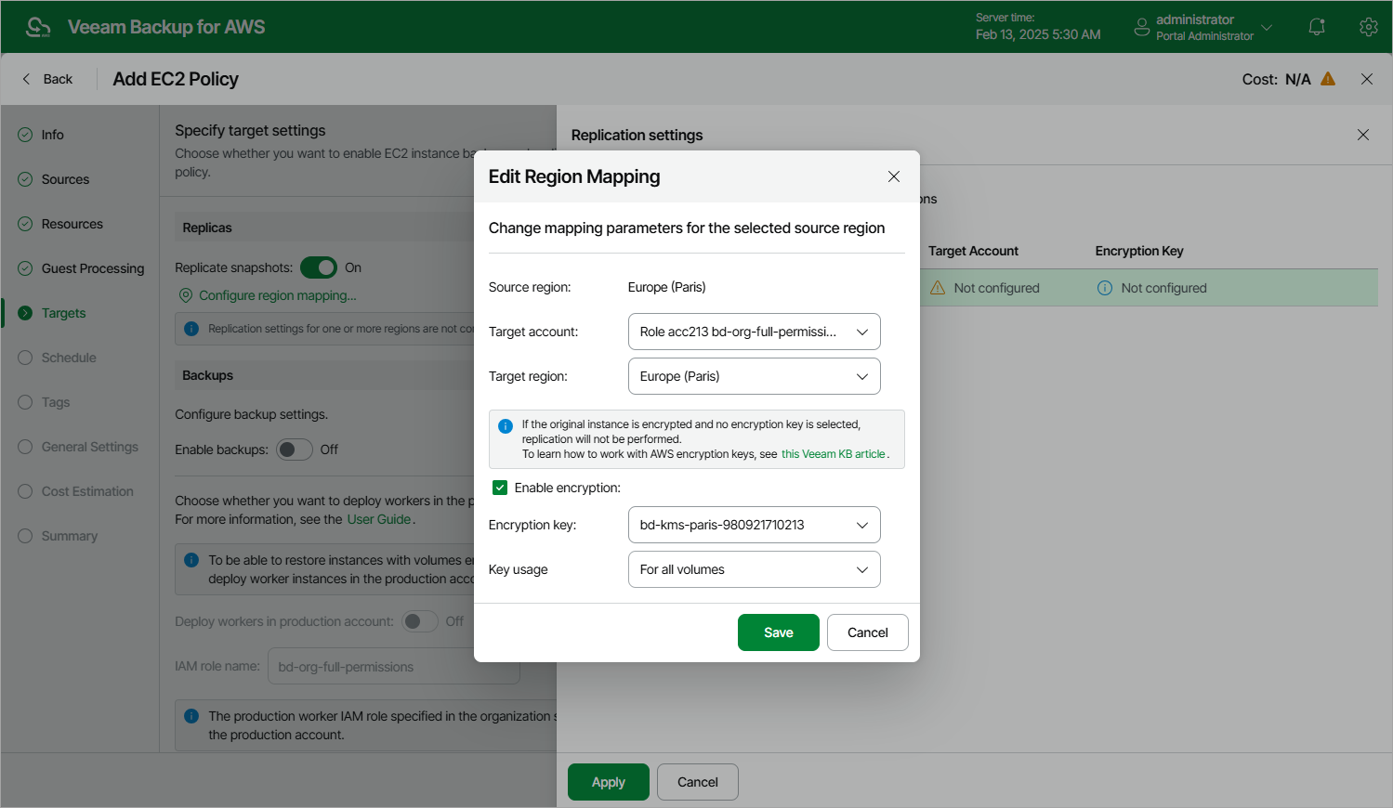Click the IAM role name field
Viewport: 1393px width, 808px height.
point(393,667)
